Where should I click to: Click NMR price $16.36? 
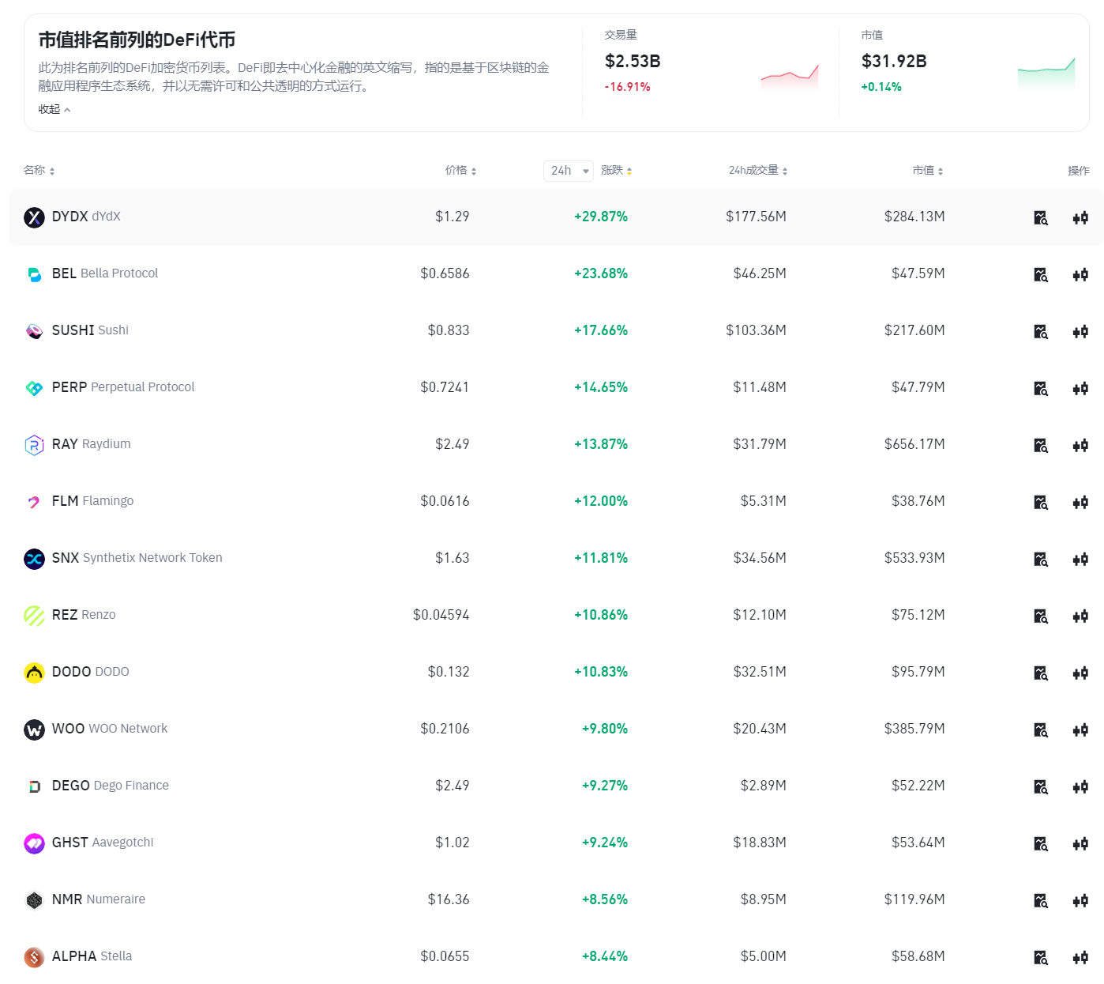click(449, 899)
